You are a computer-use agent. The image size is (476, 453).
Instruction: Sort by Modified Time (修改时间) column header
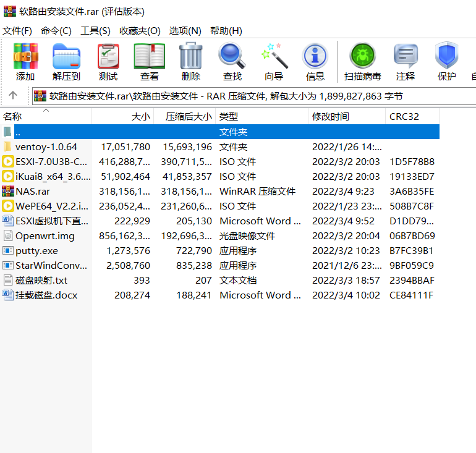[x=331, y=116]
